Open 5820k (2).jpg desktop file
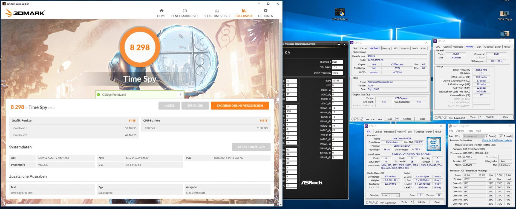The height and width of the screenshot is (209, 516). click(x=505, y=15)
